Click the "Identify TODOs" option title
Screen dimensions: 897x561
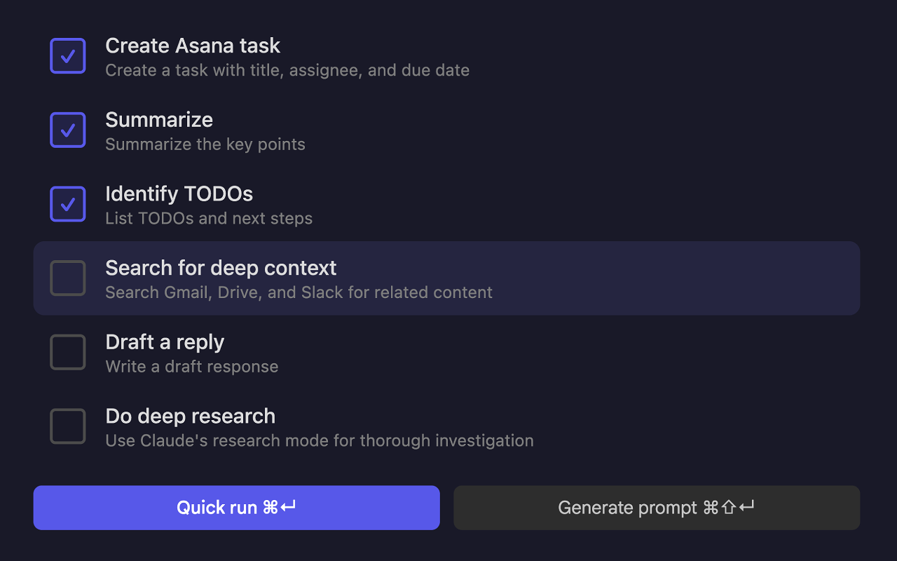point(179,194)
